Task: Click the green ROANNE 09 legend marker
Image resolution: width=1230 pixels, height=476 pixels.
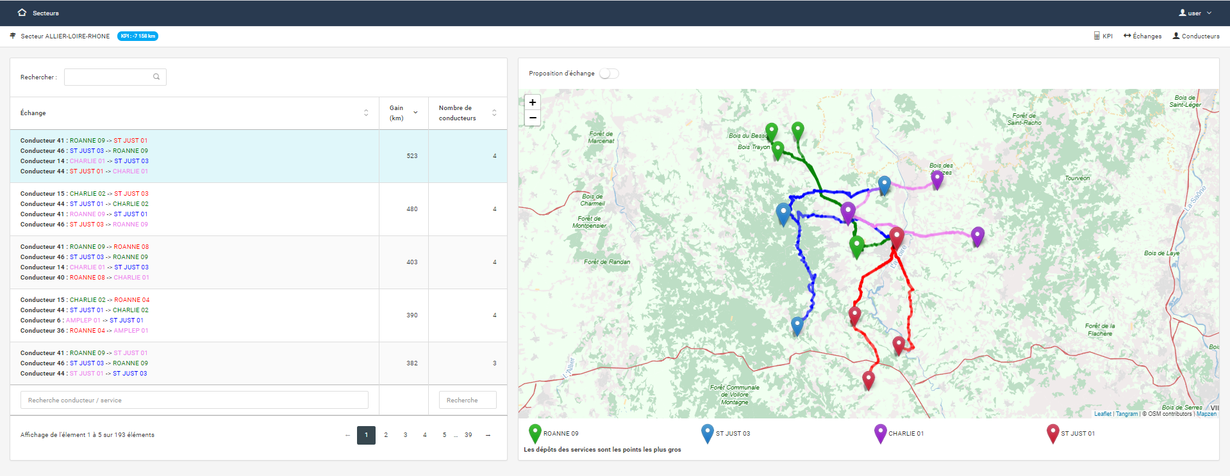Action: pyautogui.click(x=535, y=433)
